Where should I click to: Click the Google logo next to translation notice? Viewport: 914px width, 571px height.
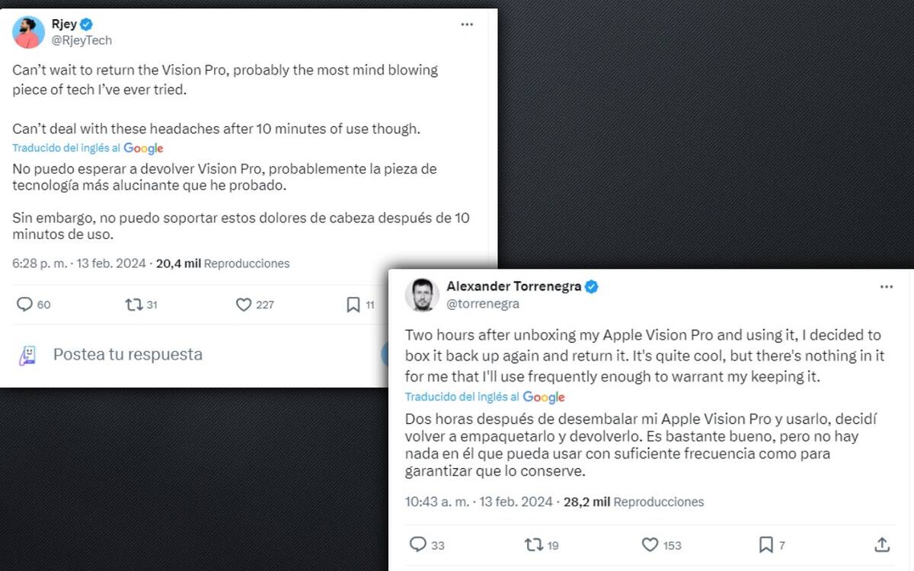(x=144, y=148)
